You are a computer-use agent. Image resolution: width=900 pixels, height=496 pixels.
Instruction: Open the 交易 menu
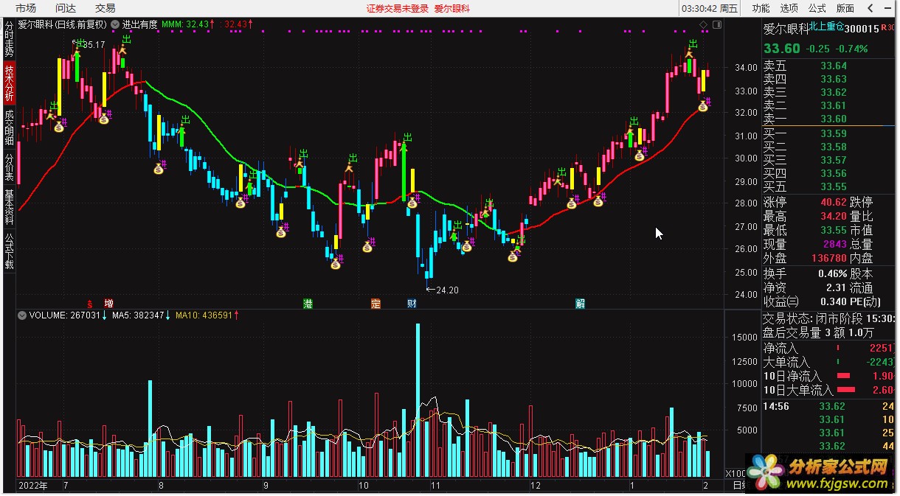(x=105, y=8)
